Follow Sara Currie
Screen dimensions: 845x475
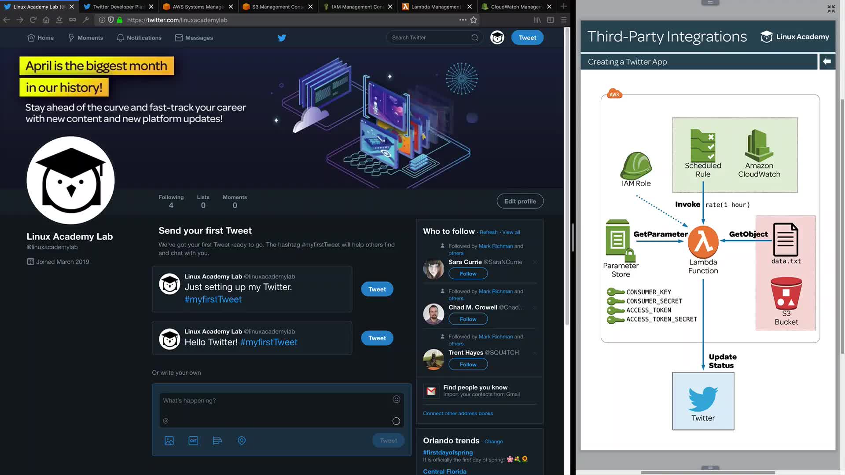click(468, 274)
